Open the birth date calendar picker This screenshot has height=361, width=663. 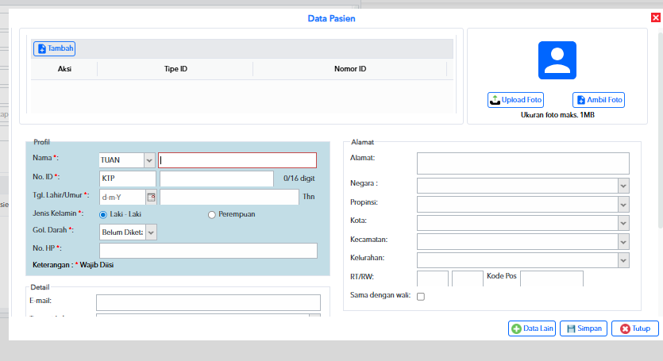pyautogui.click(x=151, y=198)
